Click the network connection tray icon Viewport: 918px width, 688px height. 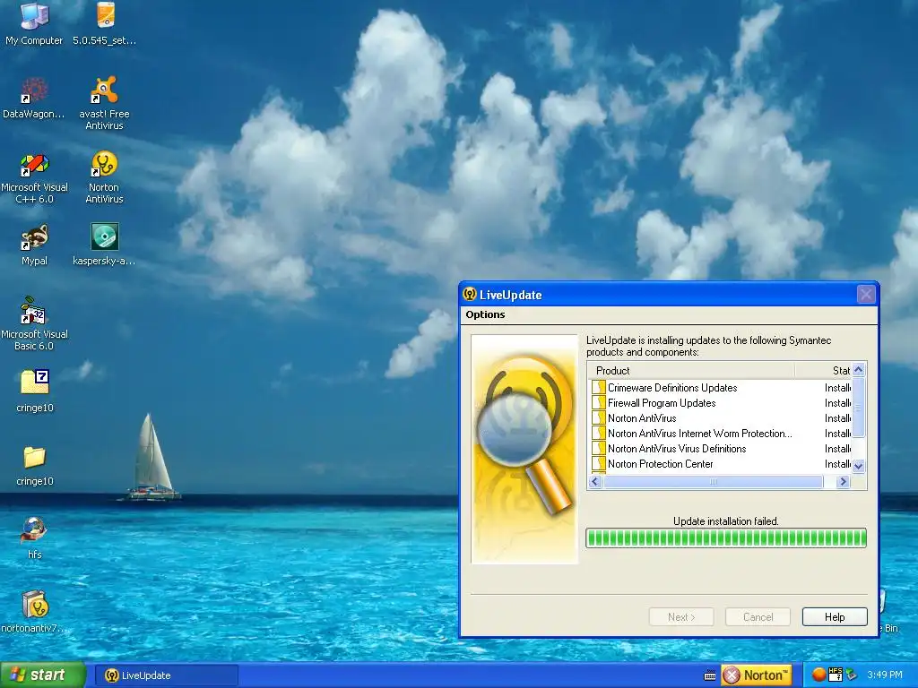click(851, 675)
